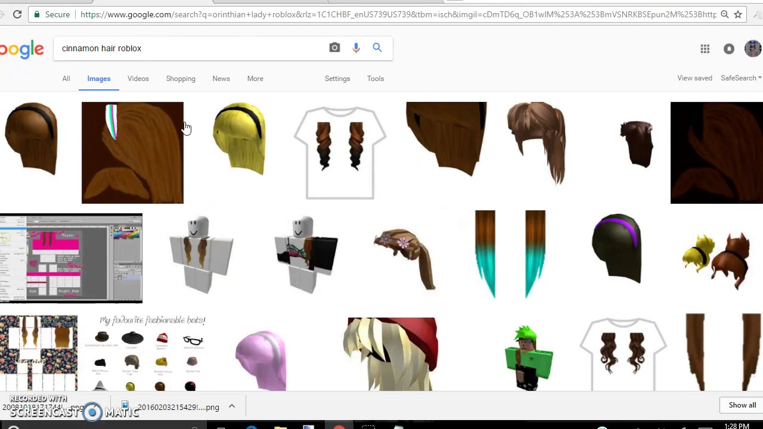763x429 pixels.
Task: Open black hair with purple headband thumbnail
Action: (x=617, y=250)
